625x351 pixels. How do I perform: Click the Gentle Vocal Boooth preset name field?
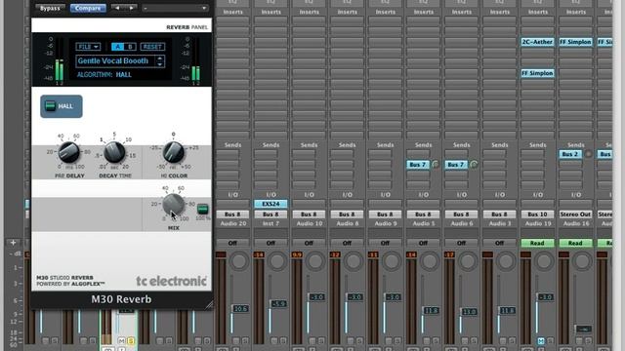[x=115, y=60]
